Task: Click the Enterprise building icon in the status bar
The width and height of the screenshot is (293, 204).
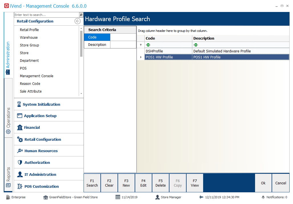Action: 8,197
